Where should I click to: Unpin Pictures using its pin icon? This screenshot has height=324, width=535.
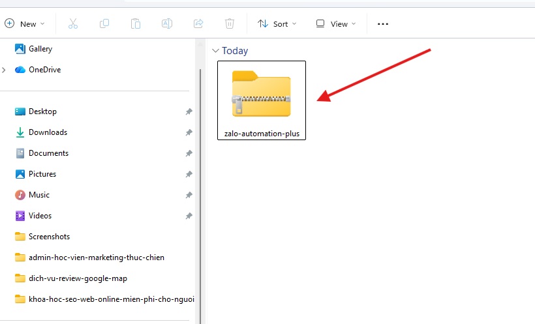[x=189, y=174]
